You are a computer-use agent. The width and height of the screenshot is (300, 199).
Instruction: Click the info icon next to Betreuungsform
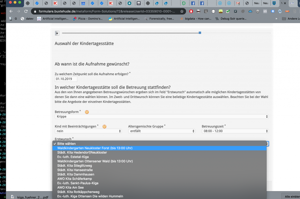tap(87, 112)
